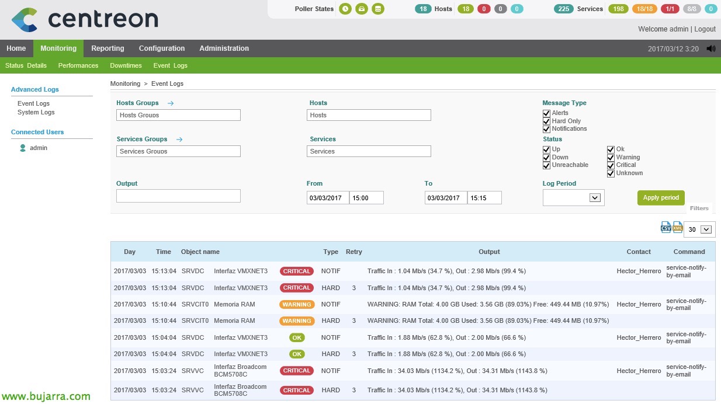Click the admin link in the welcome message
The height and width of the screenshot is (404, 721).
coord(679,29)
